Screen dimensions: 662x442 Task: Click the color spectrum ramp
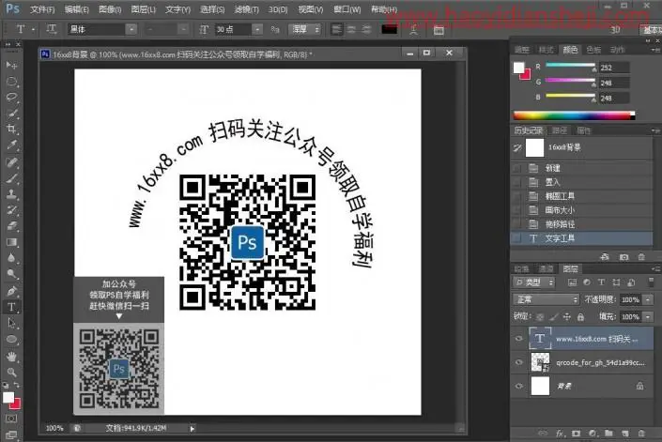574,115
